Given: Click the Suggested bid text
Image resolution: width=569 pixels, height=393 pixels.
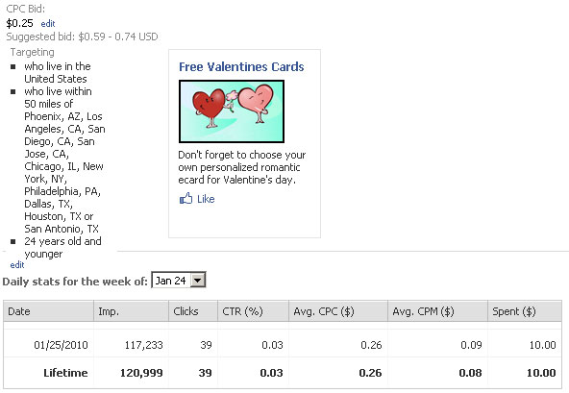Looking at the screenshot, I should pyautogui.click(x=82, y=37).
